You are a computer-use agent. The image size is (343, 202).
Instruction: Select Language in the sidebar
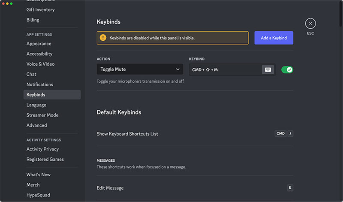[36, 105]
